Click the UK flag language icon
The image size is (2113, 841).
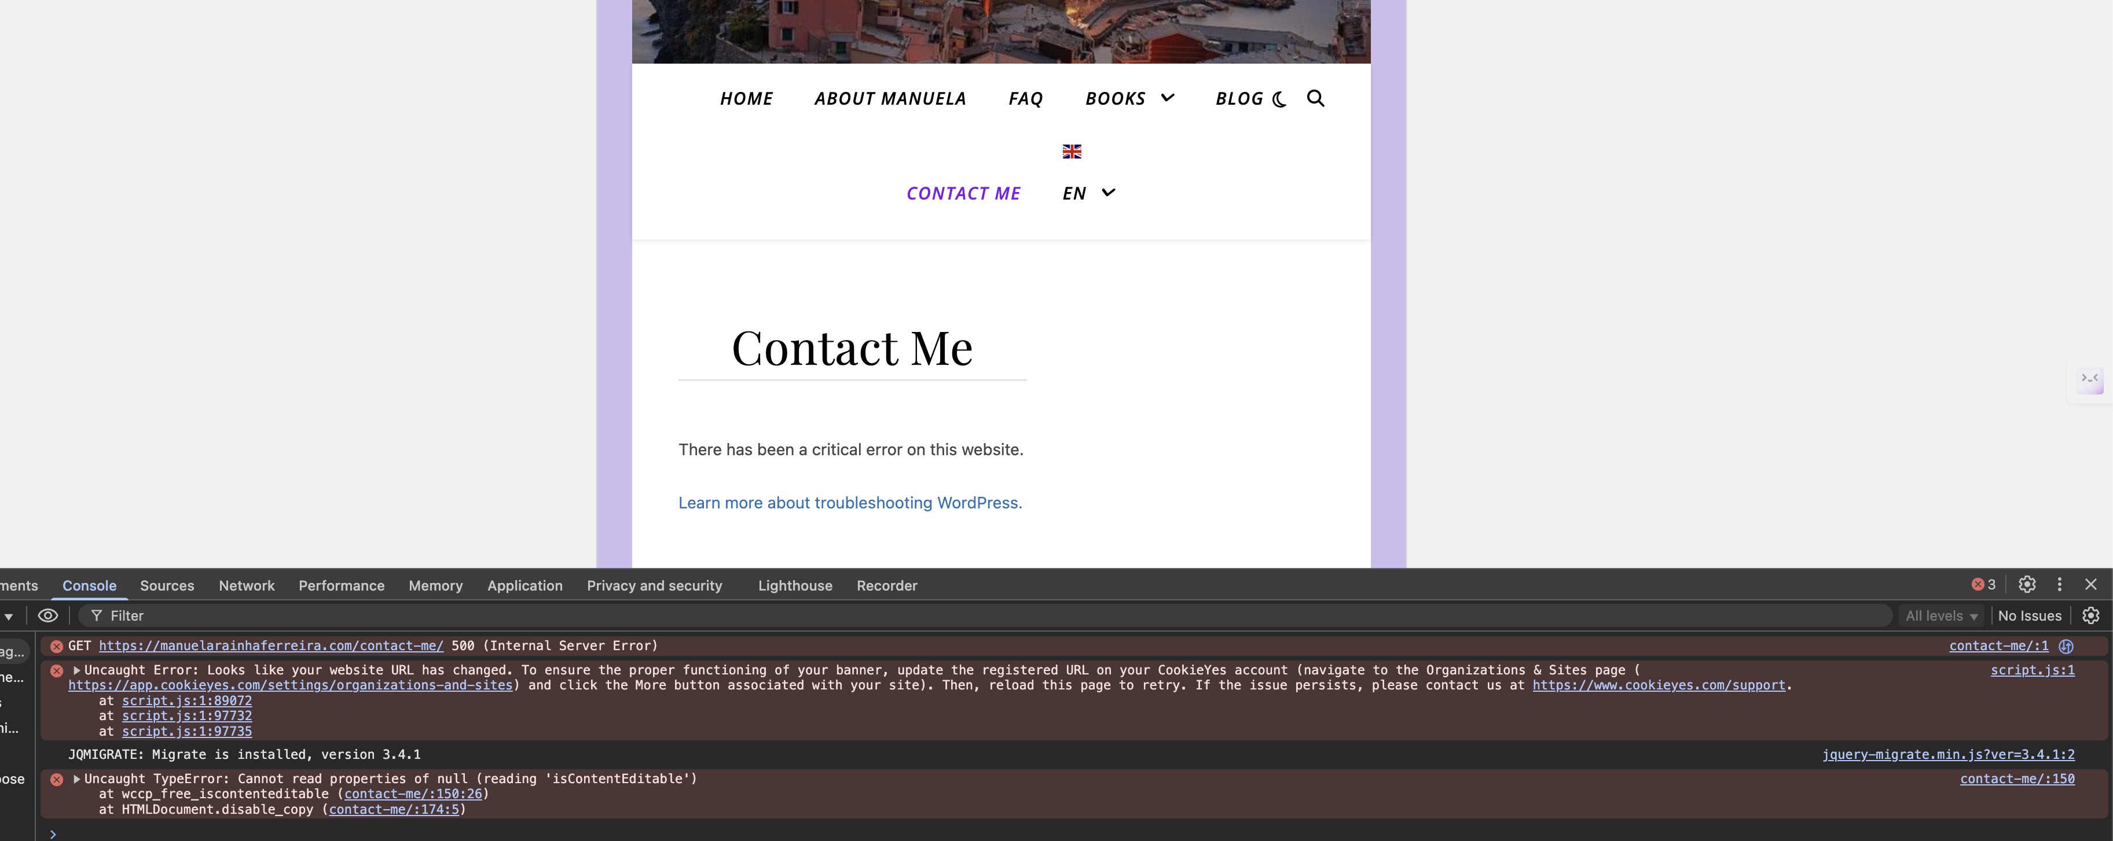[1072, 152]
